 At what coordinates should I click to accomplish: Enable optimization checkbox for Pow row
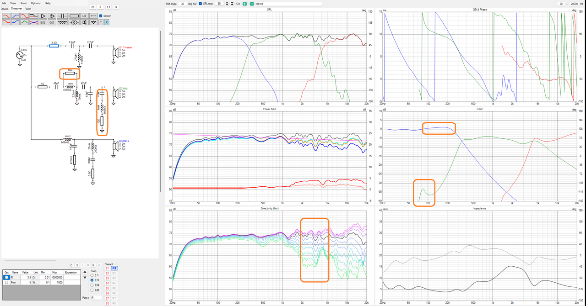6,283
